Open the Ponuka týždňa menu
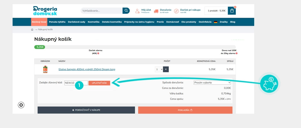Viewport: 301px width, 128px height. coord(57,22)
